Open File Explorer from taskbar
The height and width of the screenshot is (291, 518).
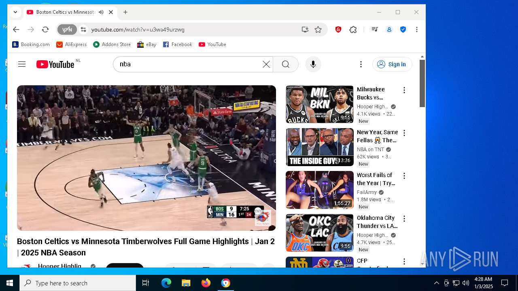pos(186,283)
